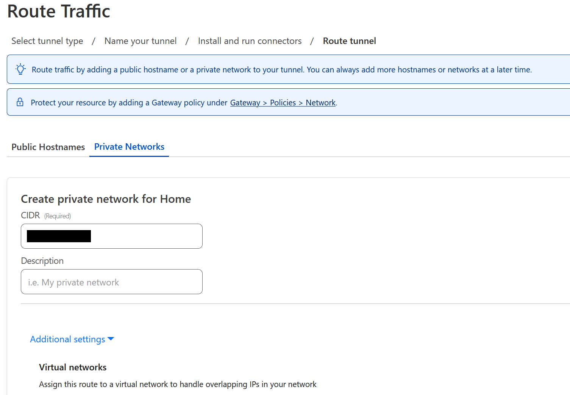Return to Install and run connectors step
The image size is (570, 395).
(250, 41)
